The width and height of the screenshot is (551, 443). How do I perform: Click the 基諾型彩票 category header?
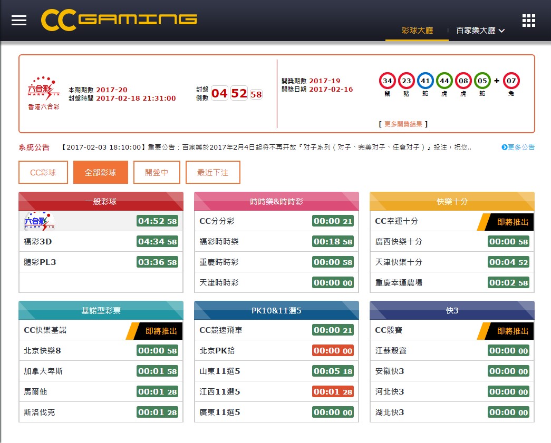101,310
